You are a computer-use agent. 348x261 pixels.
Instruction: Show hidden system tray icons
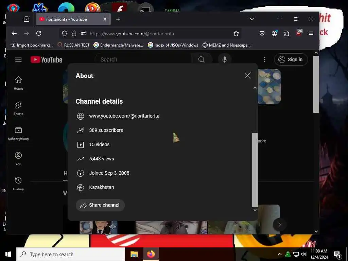click(280, 254)
